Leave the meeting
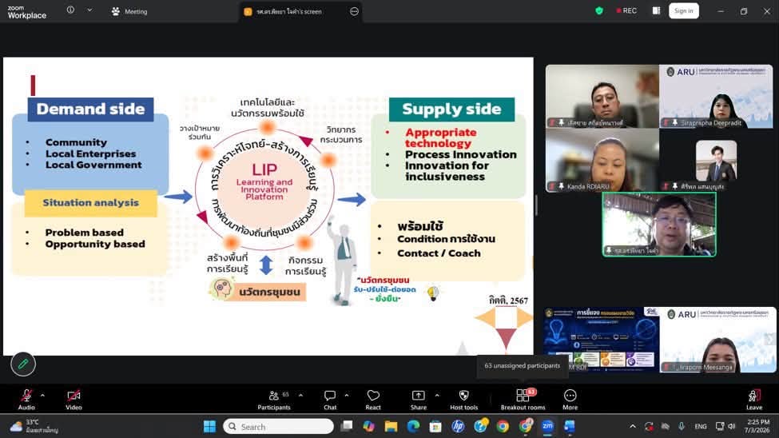Viewport: 779px width, 438px height. pos(753,399)
